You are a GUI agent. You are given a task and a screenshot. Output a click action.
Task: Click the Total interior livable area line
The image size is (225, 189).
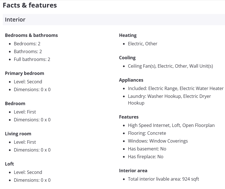(163, 179)
